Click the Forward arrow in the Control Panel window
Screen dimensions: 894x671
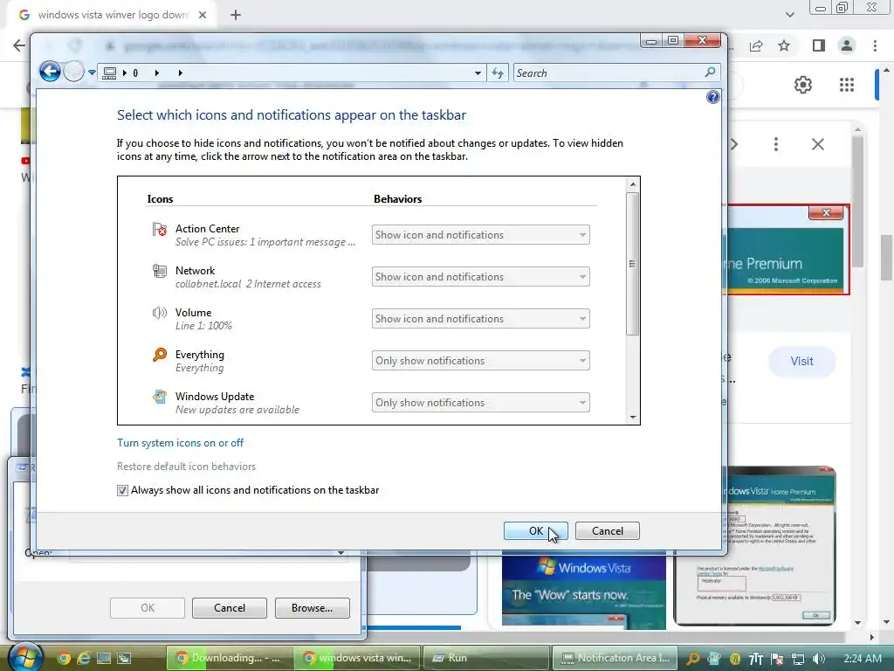(73, 72)
